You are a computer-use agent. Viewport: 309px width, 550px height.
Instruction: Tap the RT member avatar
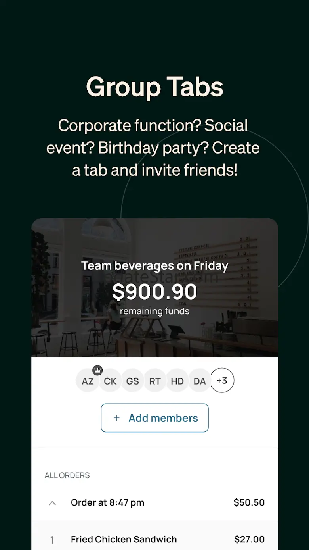[x=155, y=381]
